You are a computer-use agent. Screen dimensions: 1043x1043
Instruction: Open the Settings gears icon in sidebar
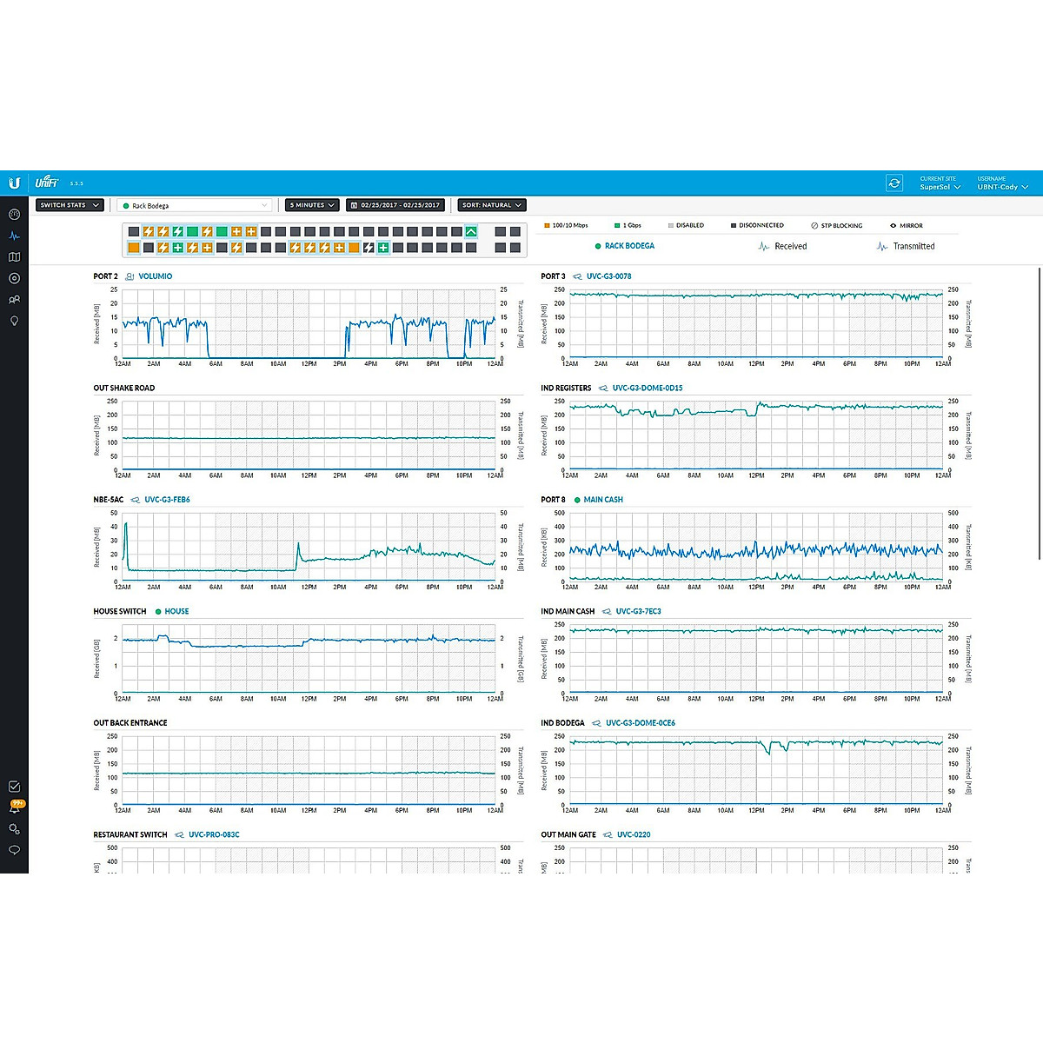coord(14,829)
